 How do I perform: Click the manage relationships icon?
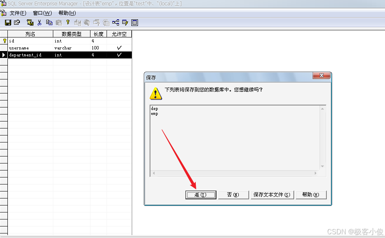(116, 23)
